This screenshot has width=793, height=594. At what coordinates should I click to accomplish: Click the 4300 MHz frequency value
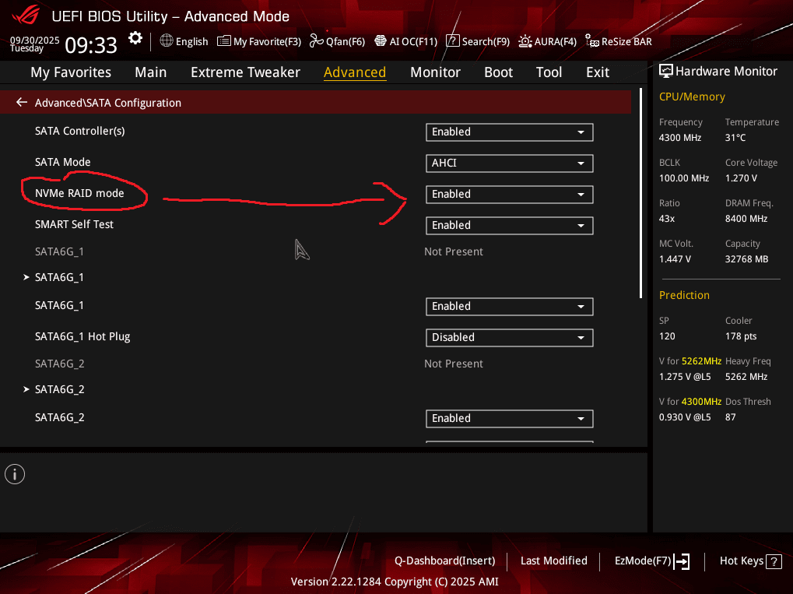point(680,138)
